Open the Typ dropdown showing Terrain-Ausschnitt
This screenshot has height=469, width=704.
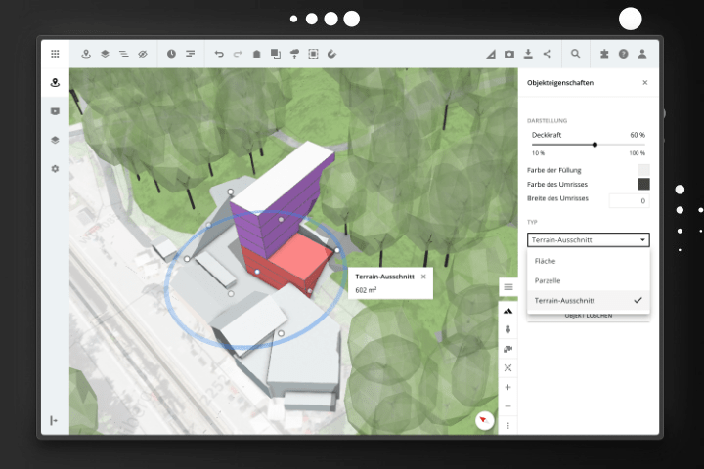[588, 239]
